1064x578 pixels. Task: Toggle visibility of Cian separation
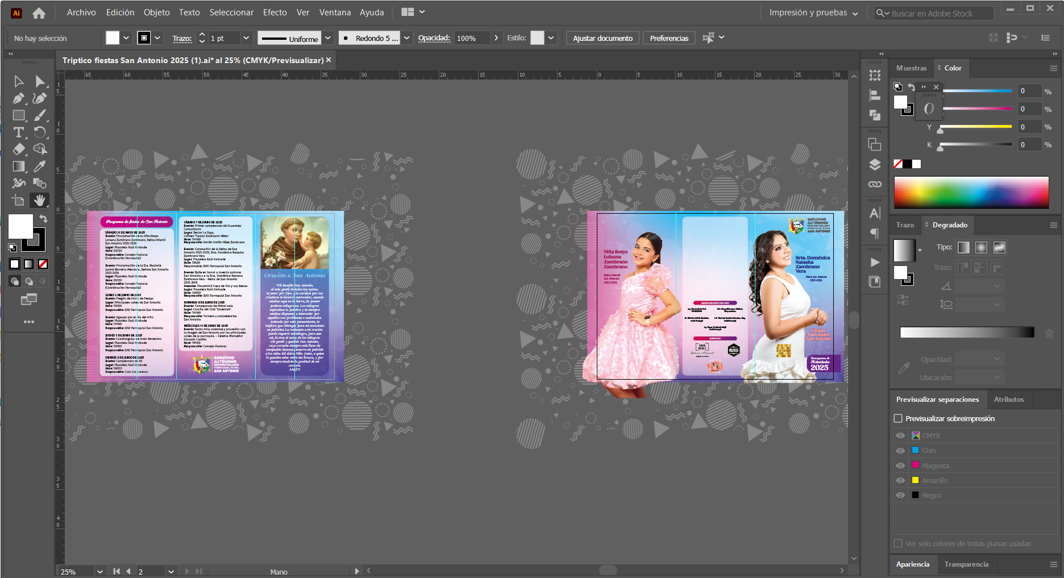coord(900,451)
